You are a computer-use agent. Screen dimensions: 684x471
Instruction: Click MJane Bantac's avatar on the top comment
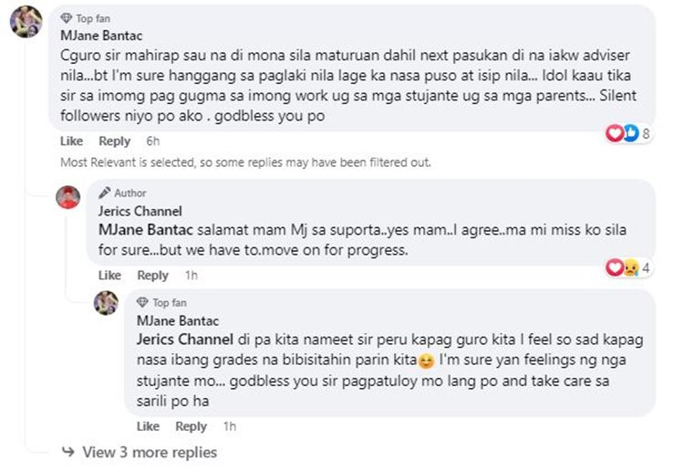tap(25, 22)
